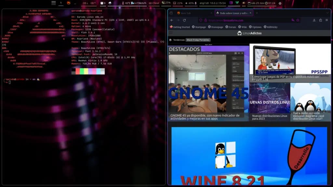Viewport: 333px width, 187px height.
Task: Click the network address enp1s0 in bar
Action: (213, 3)
